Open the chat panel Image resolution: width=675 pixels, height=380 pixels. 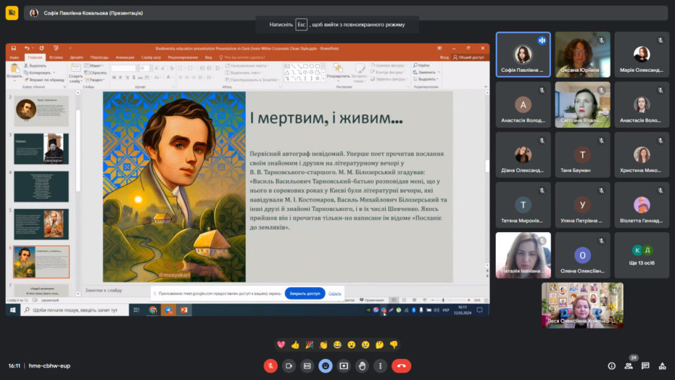click(x=645, y=365)
